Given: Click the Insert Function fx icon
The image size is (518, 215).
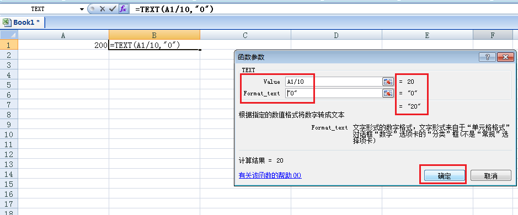Looking at the screenshot, I should [123, 9].
